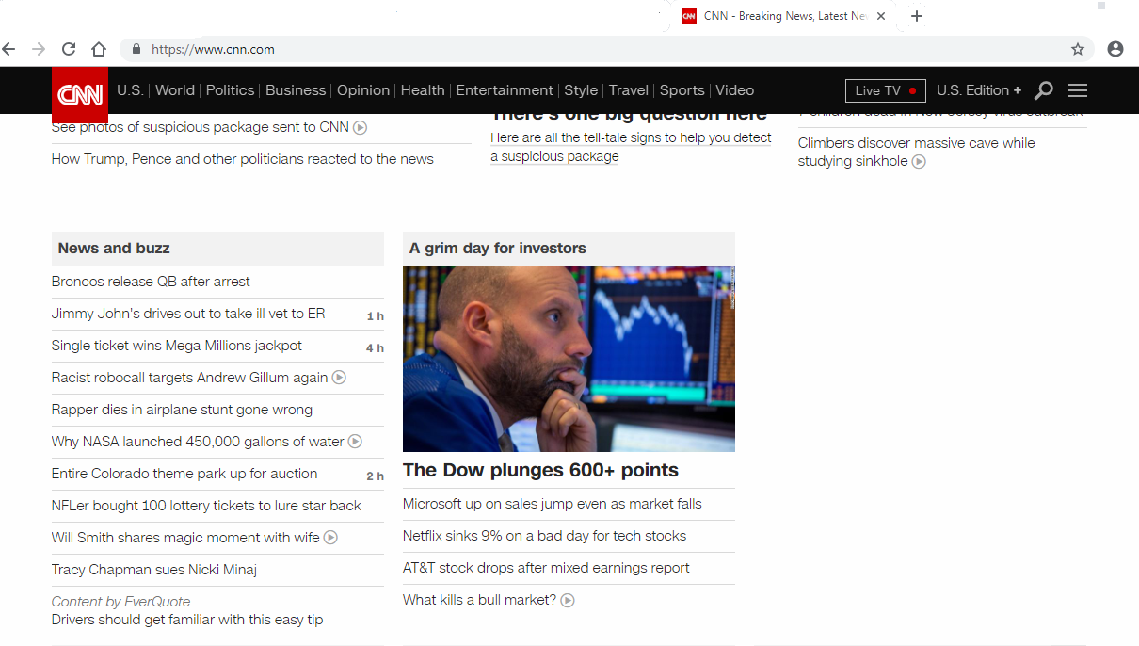Click the Live TV button

pos(886,90)
